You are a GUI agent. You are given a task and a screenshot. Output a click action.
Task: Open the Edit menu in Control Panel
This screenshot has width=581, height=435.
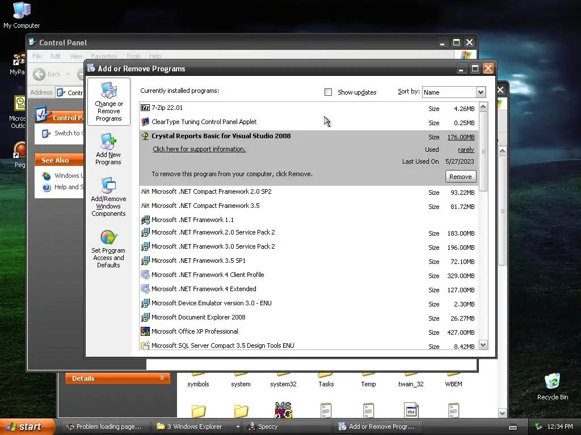pos(56,56)
